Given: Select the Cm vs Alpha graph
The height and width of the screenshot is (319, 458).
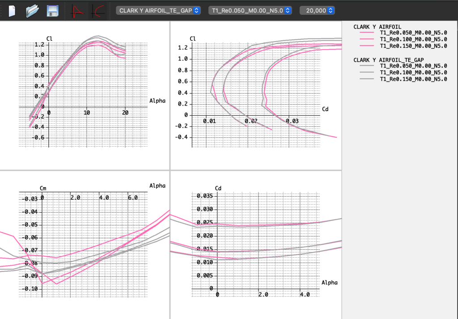Looking at the screenshot, I should click(84, 244).
